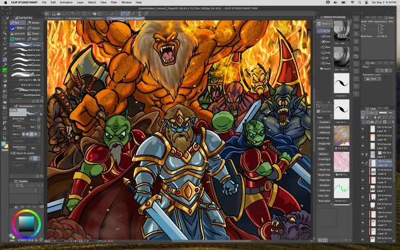Open the Expression color dropdown
The width and height of the screenshot is (400, 250).
(x=372, y=79)
